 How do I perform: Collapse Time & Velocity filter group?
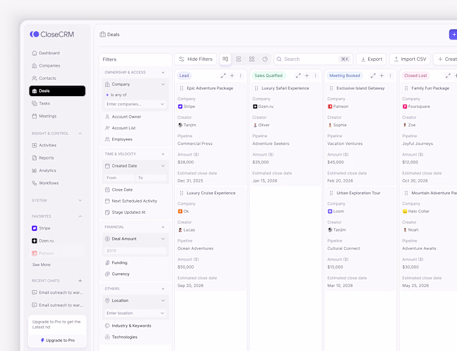[163, 154]
